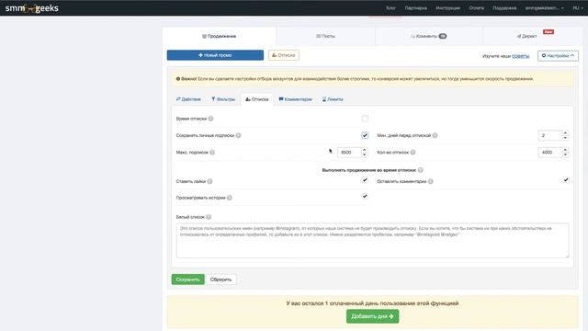Click the help icon beside Время отписки
Screen dimensions: 588x331
pos(210,119)
